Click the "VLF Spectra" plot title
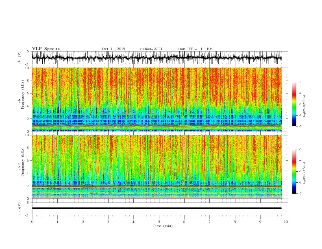Viewport: 322px width, 249px height. [x=46, y=49]
